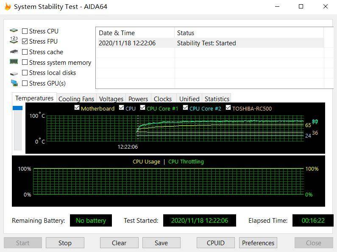
Task: Stop the running stability test
Action: [x=65, y=243]
